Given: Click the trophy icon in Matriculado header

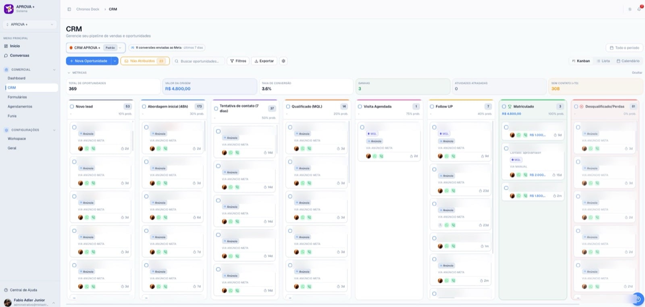Looking at the screenshot, I should 510,107.
